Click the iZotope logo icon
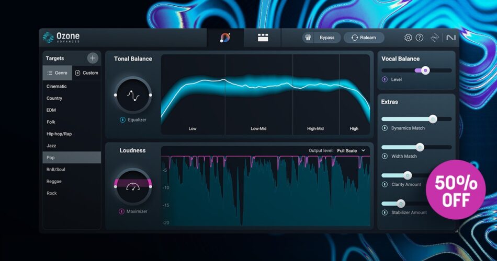497x261 pixels. pos(434,38)
